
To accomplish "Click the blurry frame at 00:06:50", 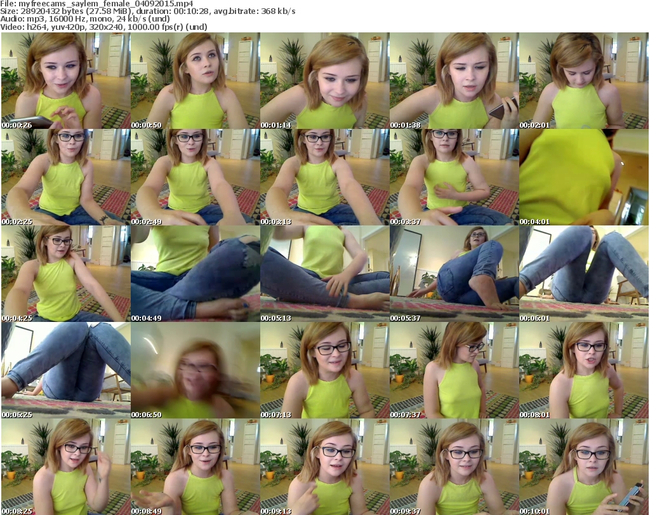I will (196, 370).
